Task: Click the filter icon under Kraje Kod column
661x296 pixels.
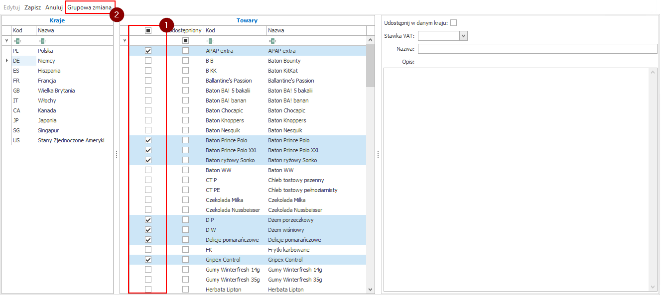Action: 16,41
